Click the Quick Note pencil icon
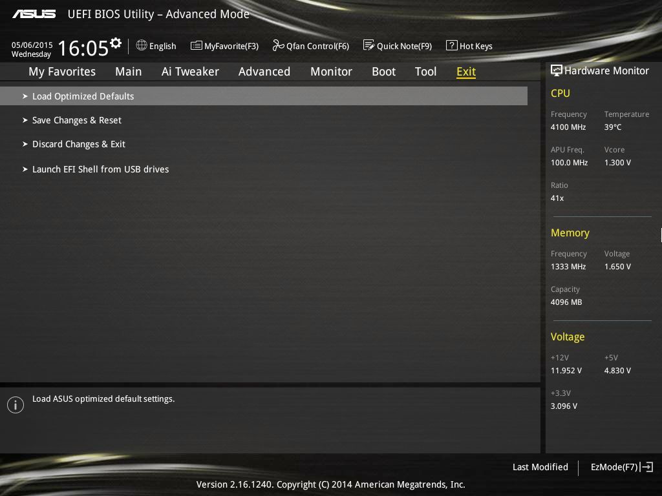The height and width of the screenshot is (496, 662). click(x=368, y=45)
